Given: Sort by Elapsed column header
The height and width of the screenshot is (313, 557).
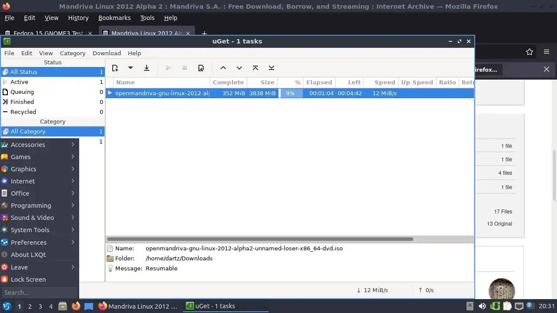Looking at the screenshot, I should [x=319, y=82].
